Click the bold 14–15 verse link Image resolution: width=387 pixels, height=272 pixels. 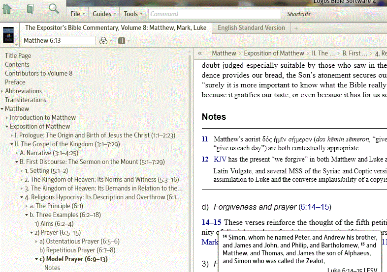(x=212, y=222)
